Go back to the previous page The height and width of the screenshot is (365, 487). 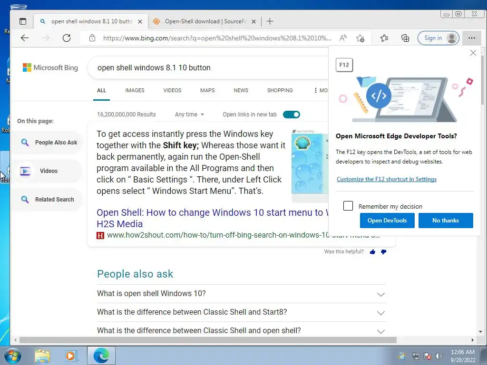click(x=25, y=38)
